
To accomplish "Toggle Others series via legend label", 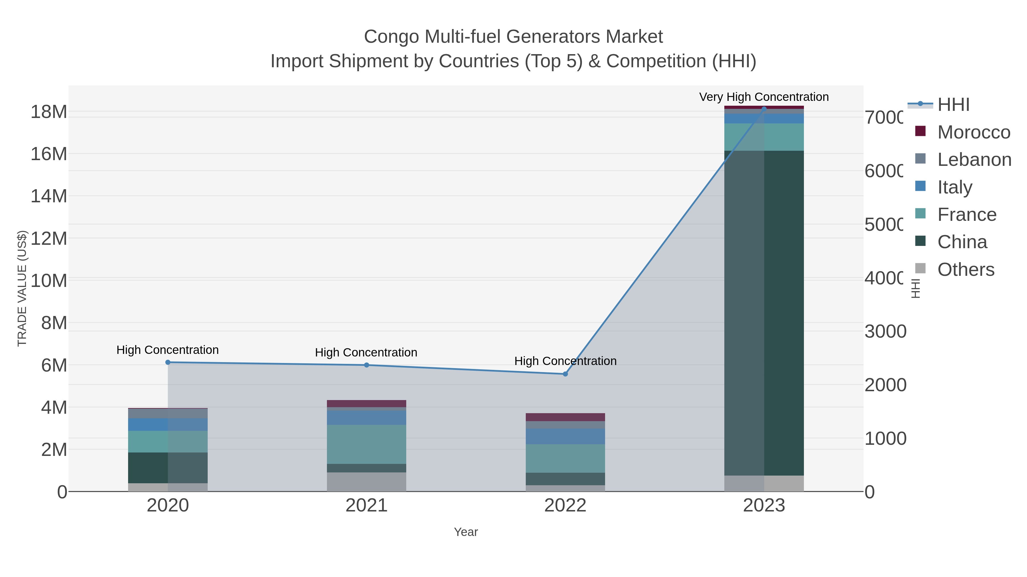I will pyautogui.click(x=966, y=269).
